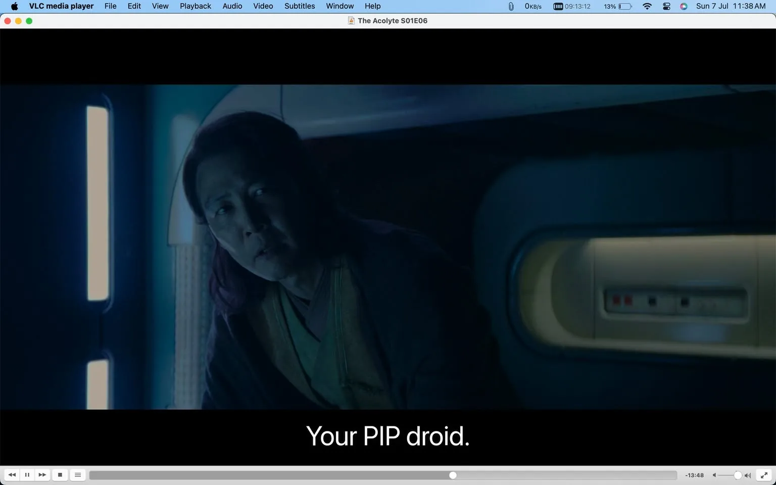Set maximum volume via right speaker icon

coord(747,475)
